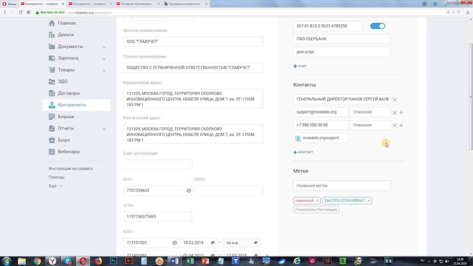The width and height of the screenshot is (473, 266).
Task: Open calendar for КПП date 18.03.2019
Action: (x=212, y=243)
